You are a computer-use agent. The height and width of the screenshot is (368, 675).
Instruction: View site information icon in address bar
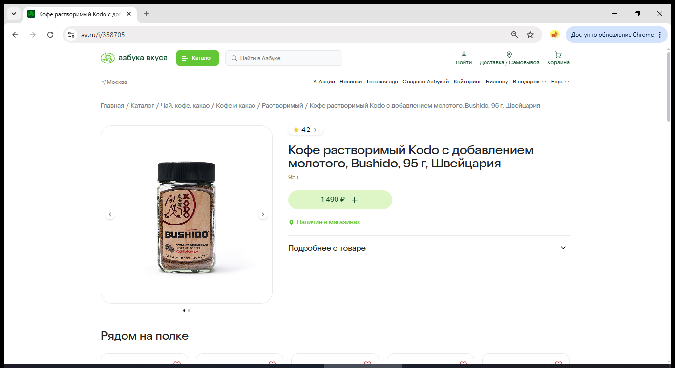71,35
